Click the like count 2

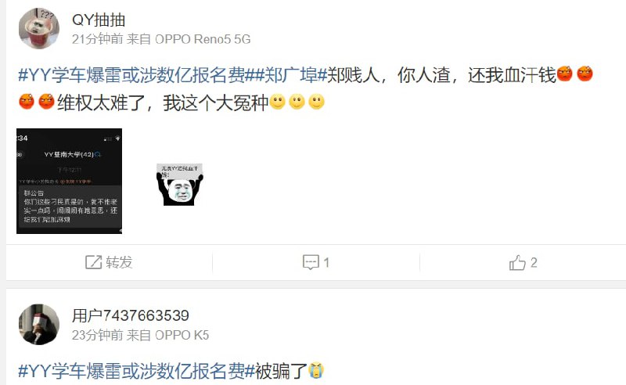tap(534, 262)
